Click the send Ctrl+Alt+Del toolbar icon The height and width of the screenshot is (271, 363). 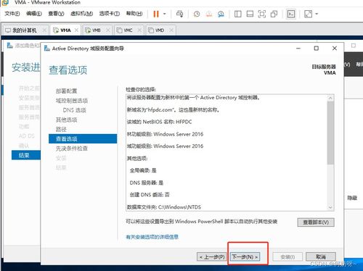[179, 14]
